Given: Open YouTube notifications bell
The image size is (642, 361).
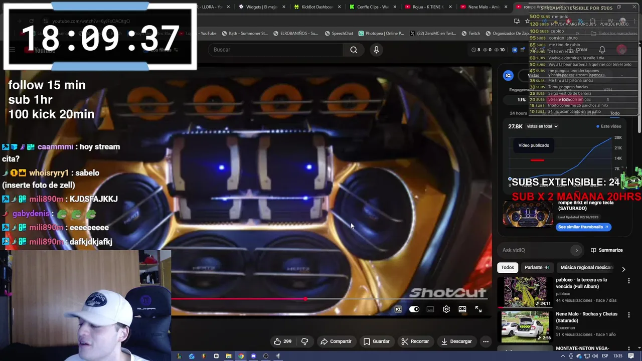Looking at the screenshot, I should [x=602, y=50].
